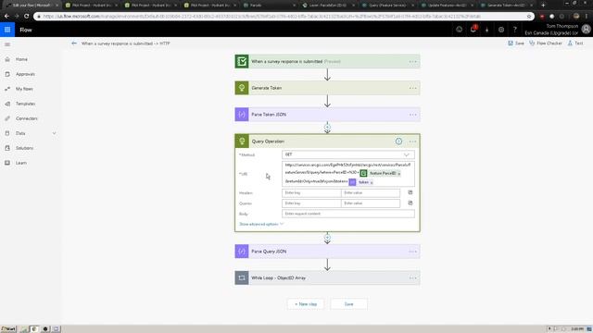Expand 'When a survey response is submitted' step
The image size is (593, 333).
327,61
